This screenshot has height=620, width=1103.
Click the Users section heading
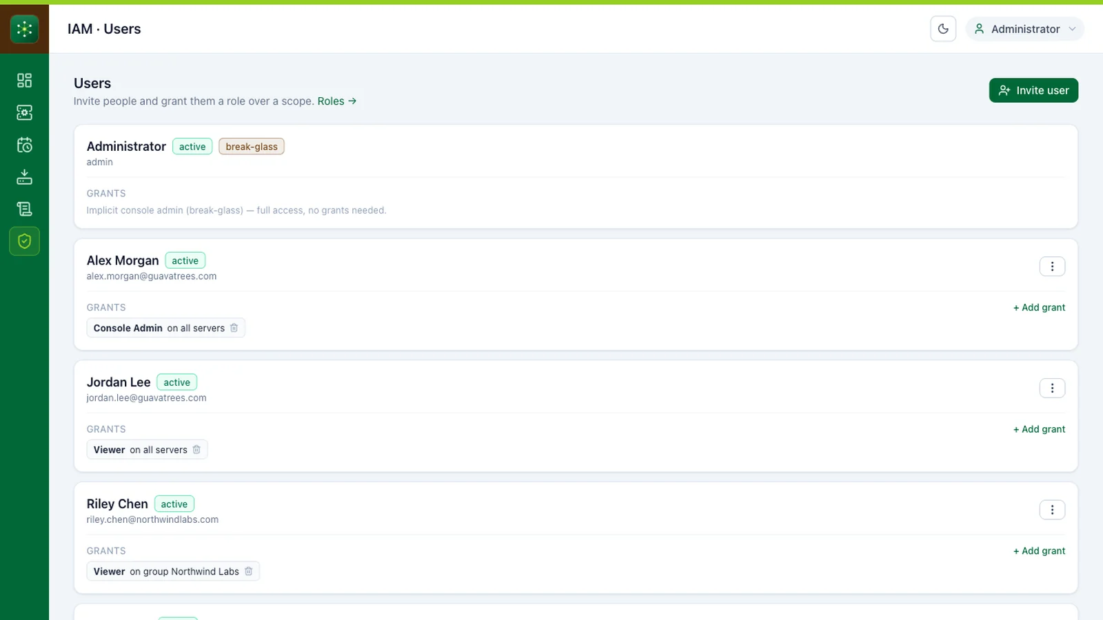pyautogui.click(x=92, y=83)
